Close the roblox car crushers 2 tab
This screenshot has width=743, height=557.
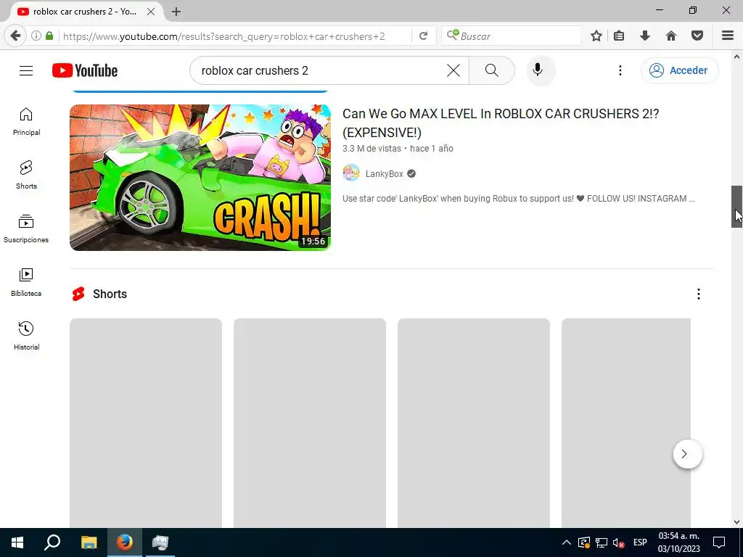[151, 12]
